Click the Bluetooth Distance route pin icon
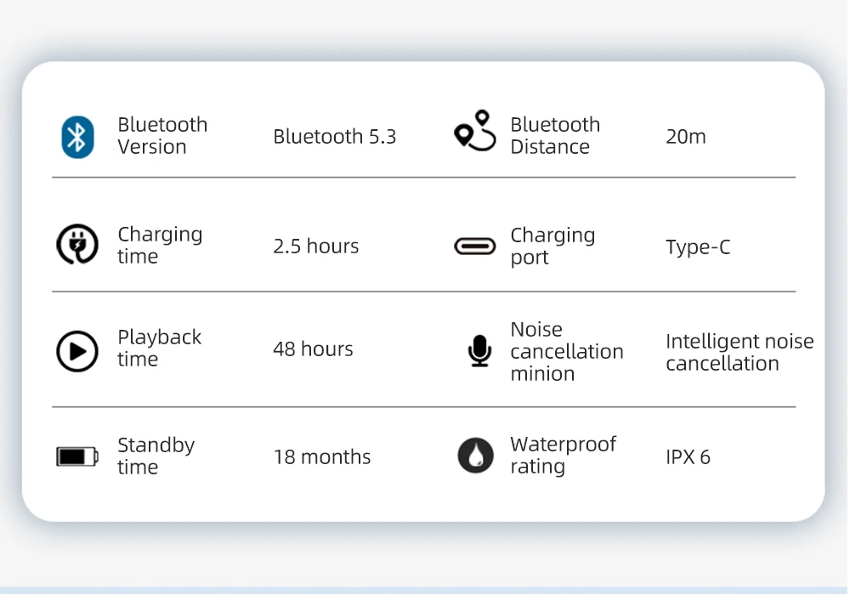850x595 pixels. (474, 131)
